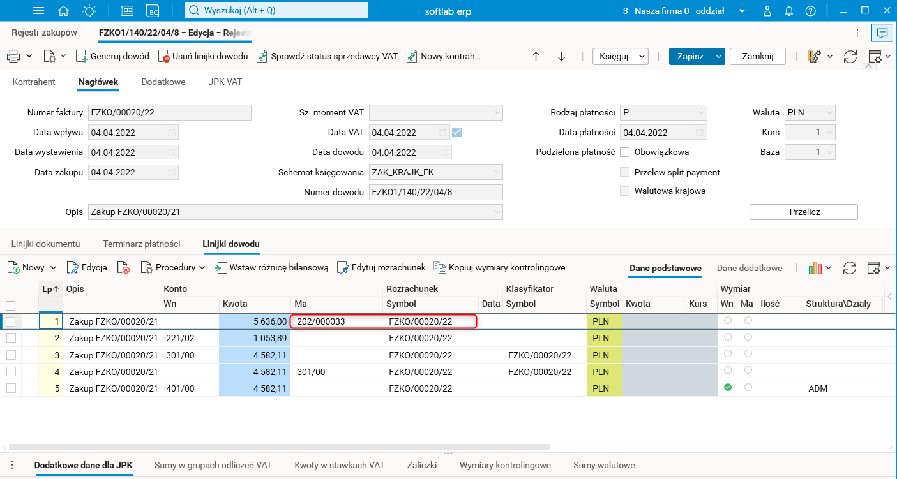Click Sprawdź status sprzedawcy VAT
Viewport: 897px width, 479px height.
pyautogui.click(x=327, y=56)
